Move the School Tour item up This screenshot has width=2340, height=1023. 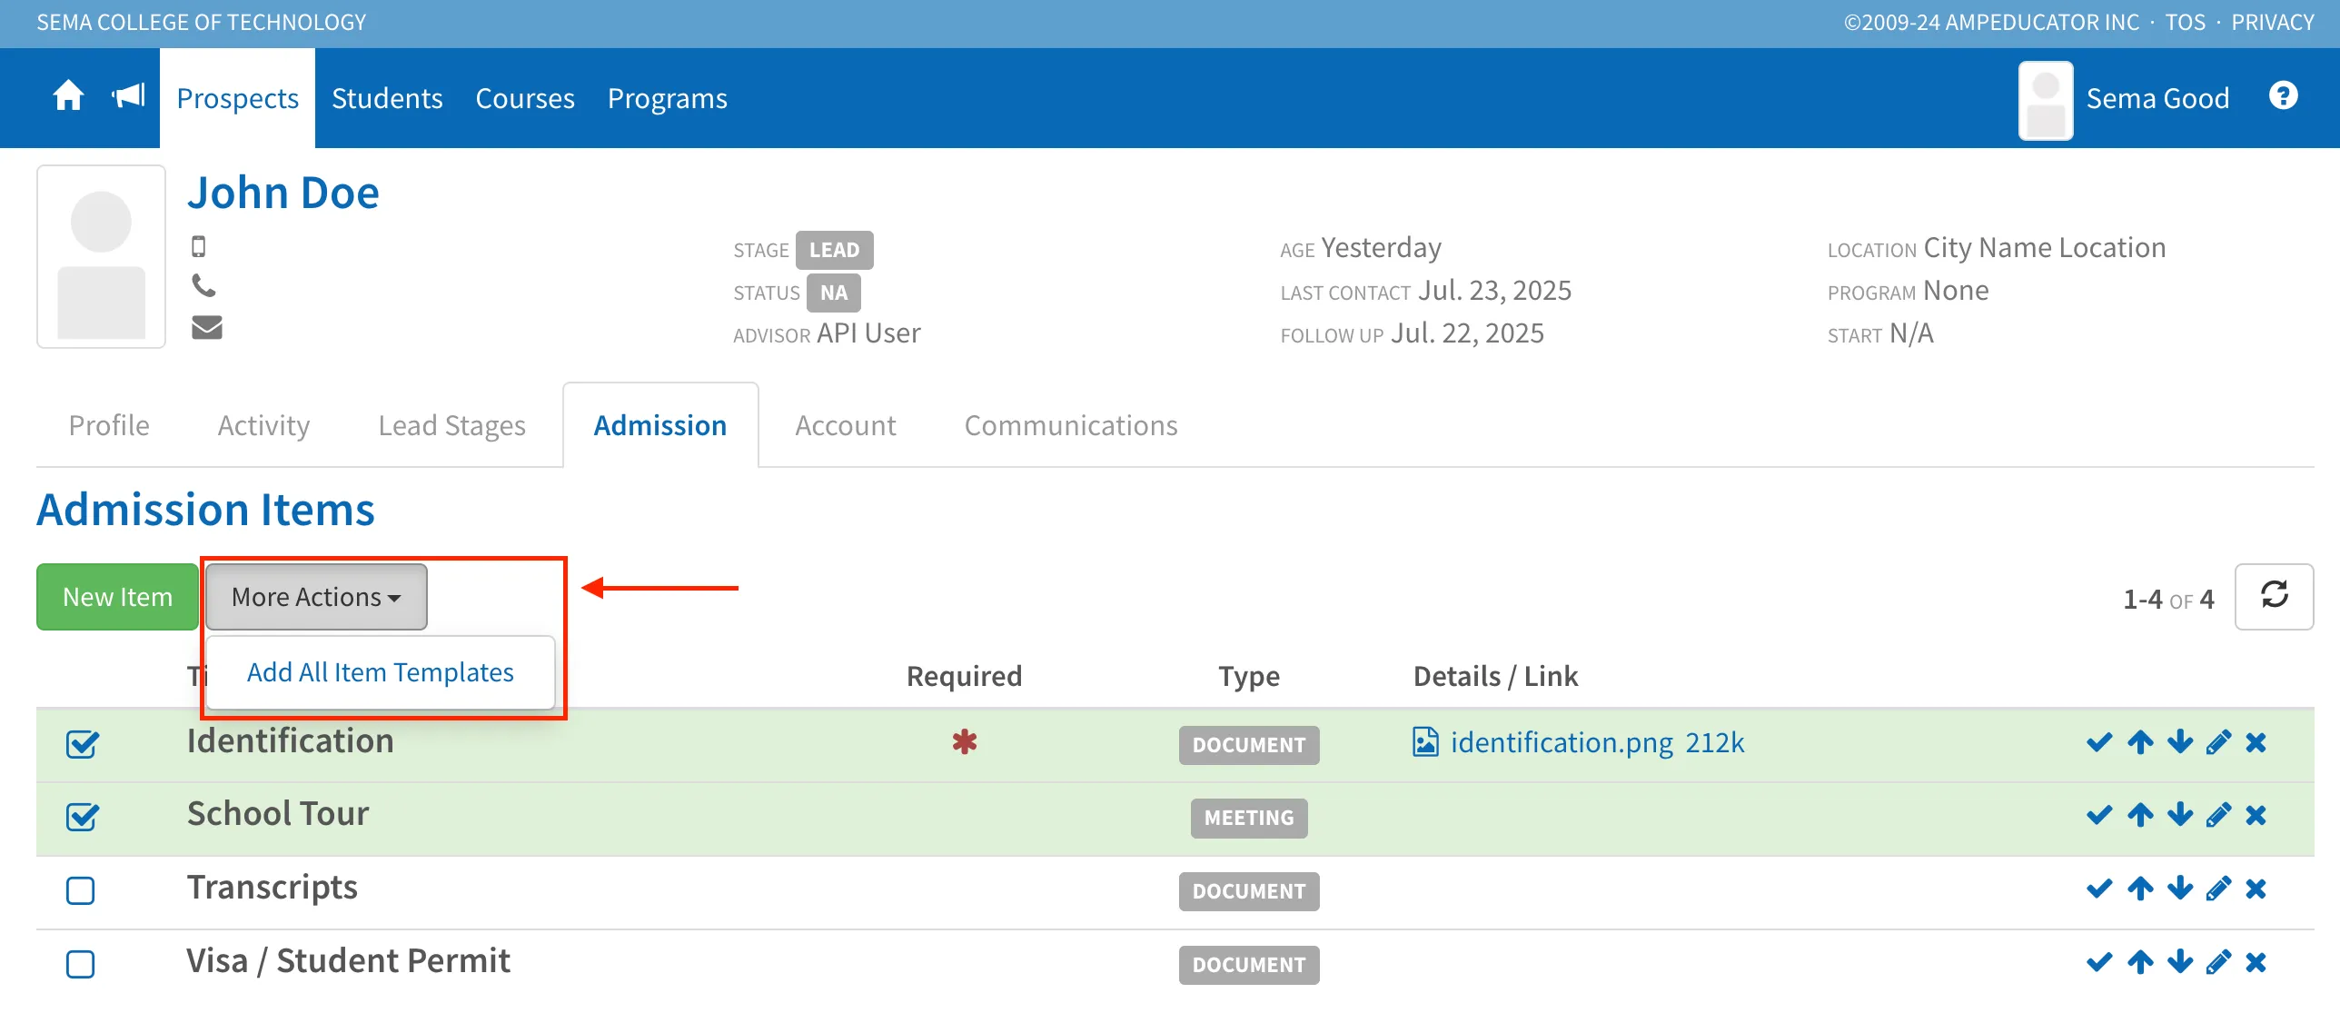pos(2140,815)
